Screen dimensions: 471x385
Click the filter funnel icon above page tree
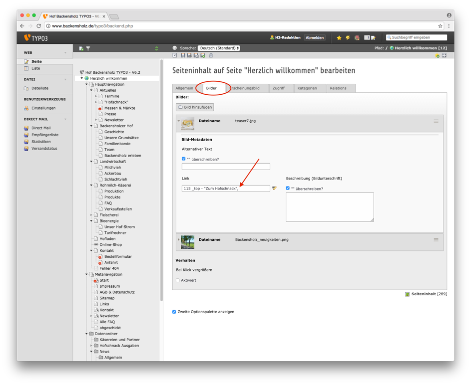pyautogui.click(x=88, y=48)
